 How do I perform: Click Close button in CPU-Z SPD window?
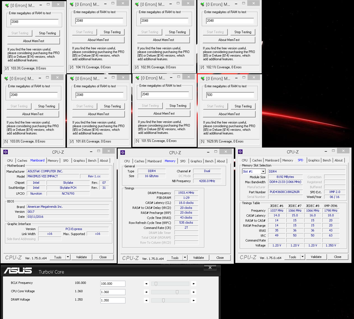[338, 257]
